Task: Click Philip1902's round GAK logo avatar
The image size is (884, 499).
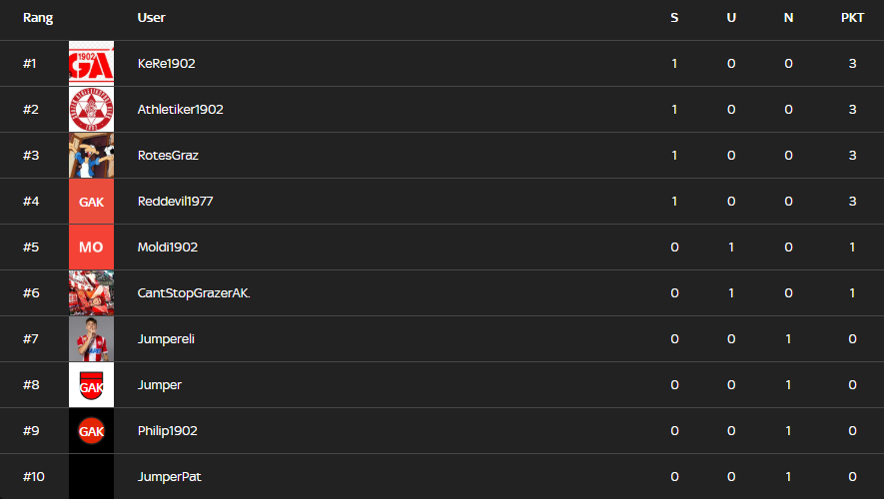Action: point(91,431)
